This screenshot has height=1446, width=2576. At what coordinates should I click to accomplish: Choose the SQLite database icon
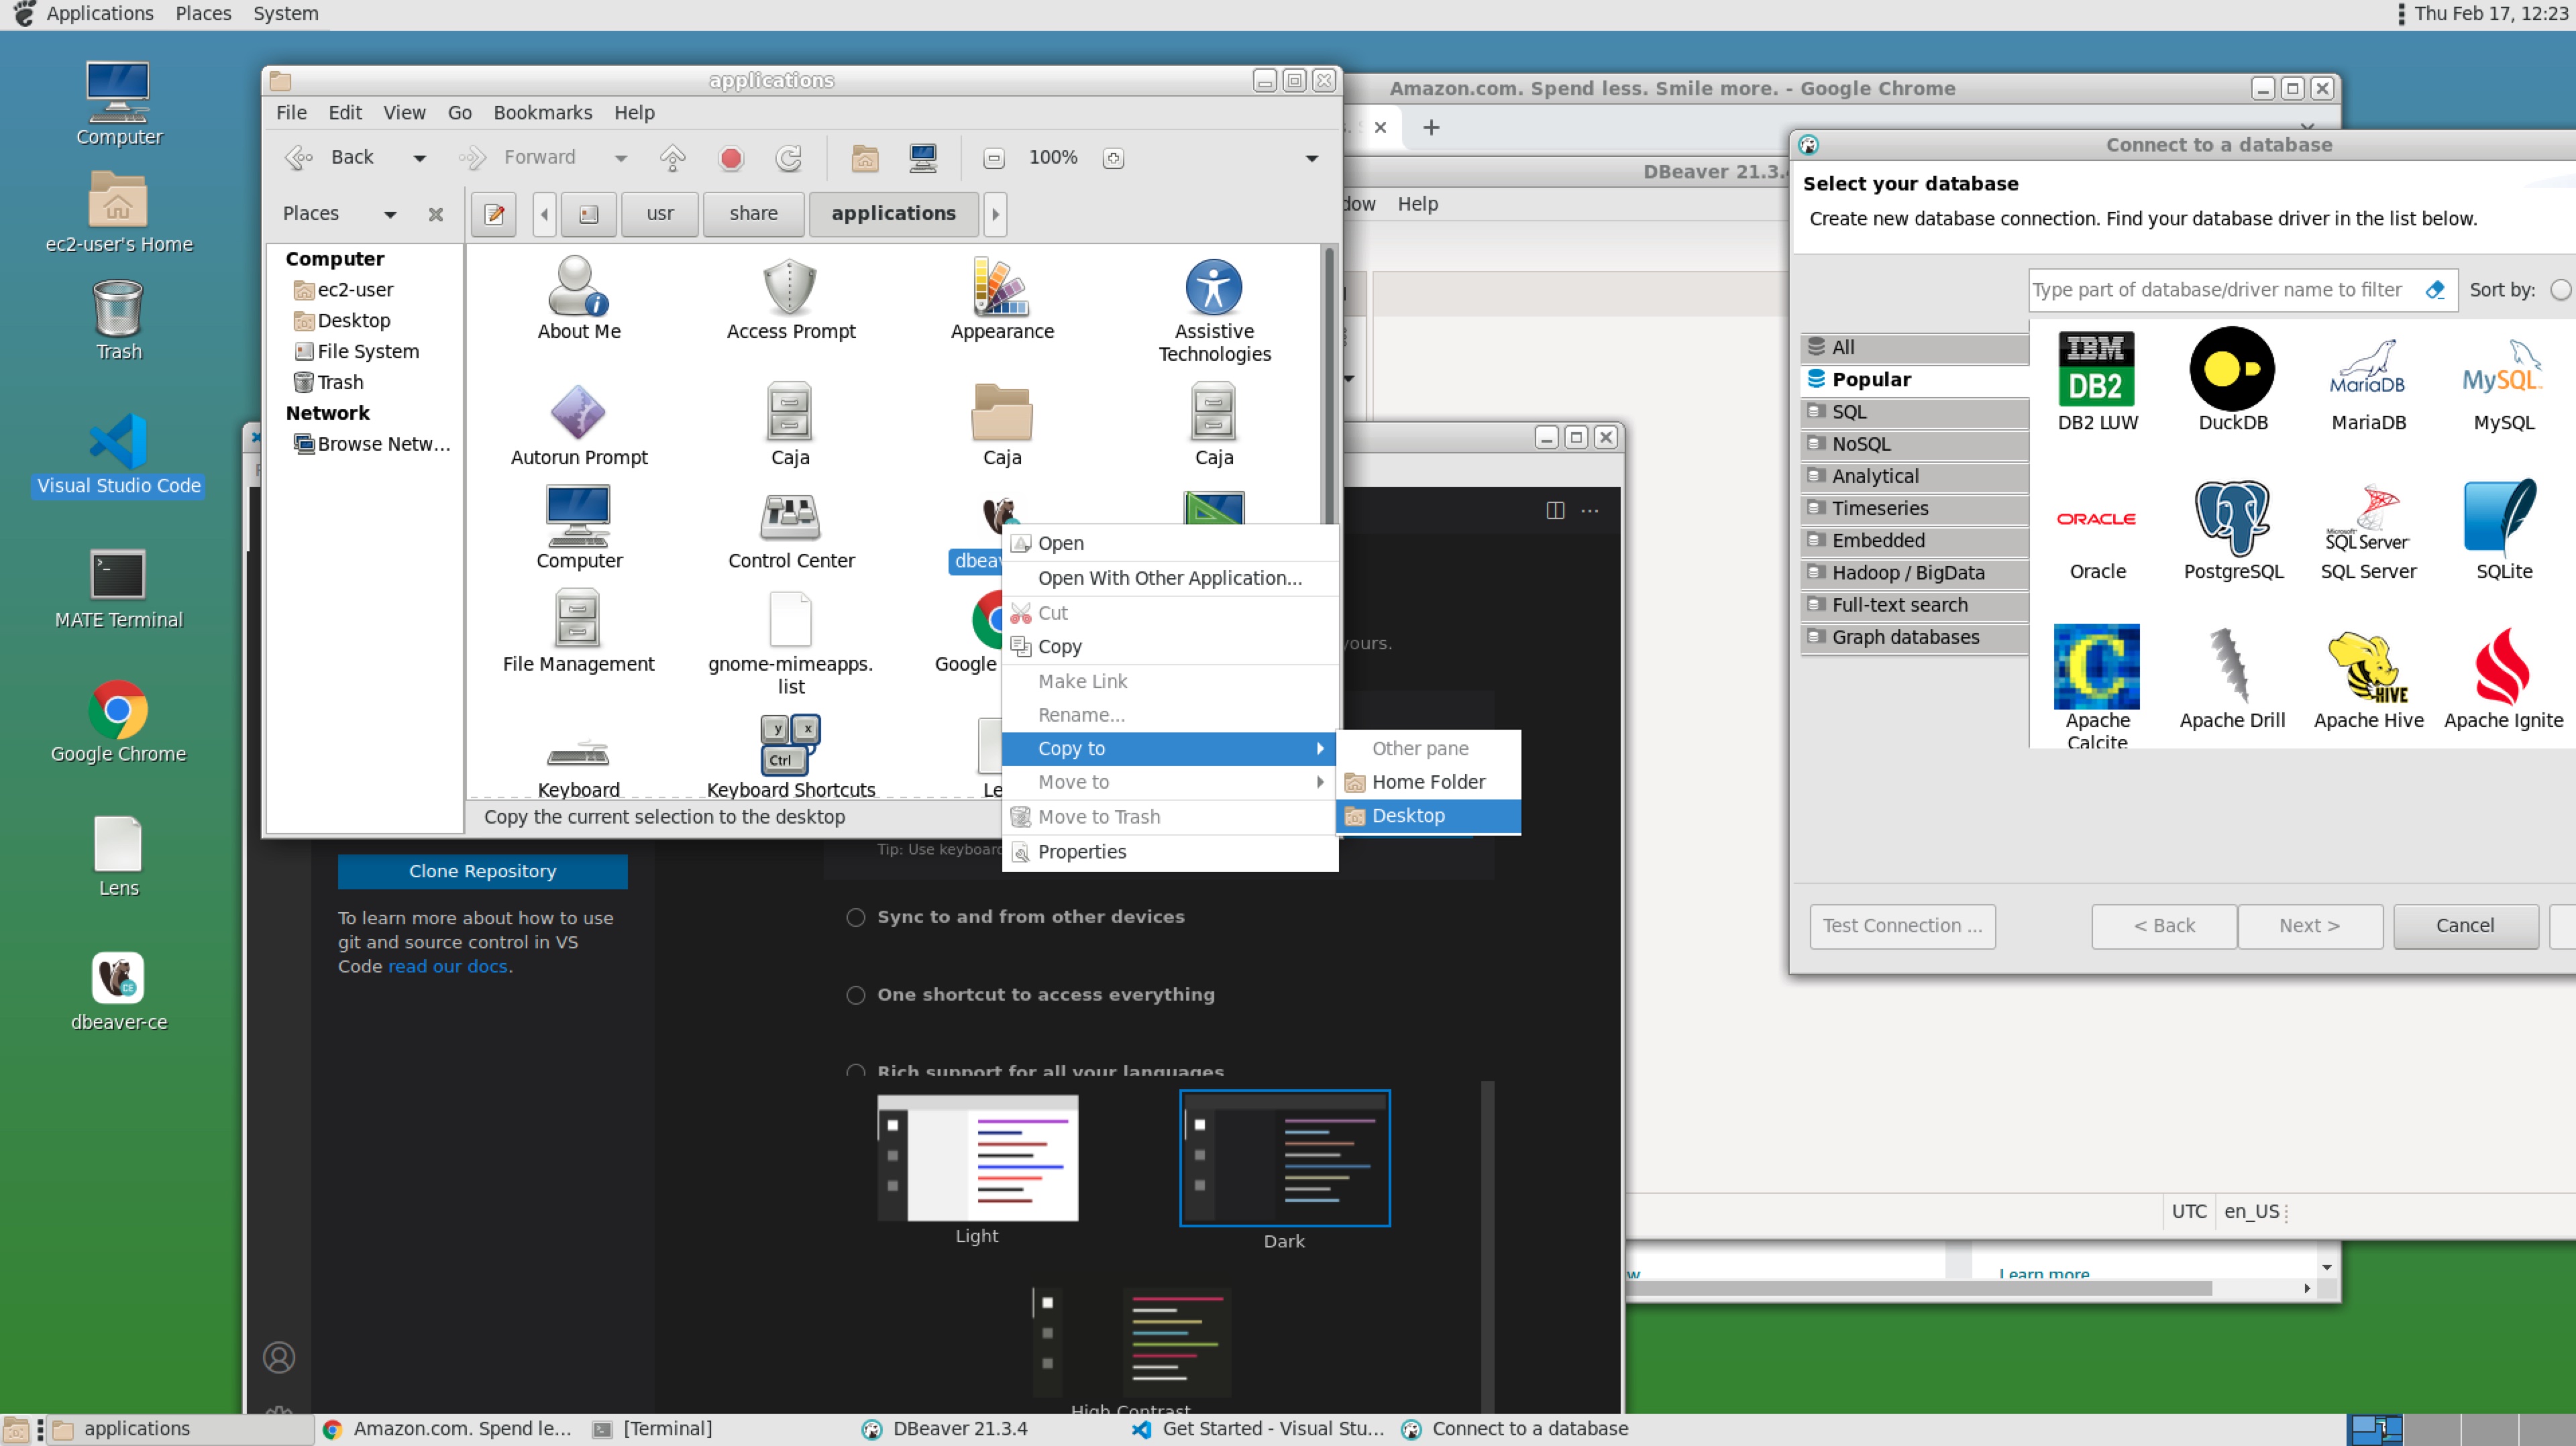click(2502, 518)
